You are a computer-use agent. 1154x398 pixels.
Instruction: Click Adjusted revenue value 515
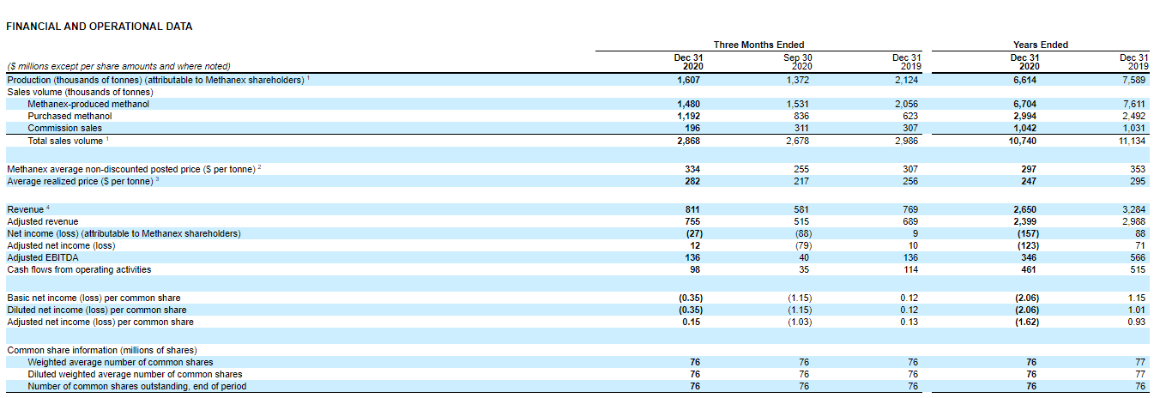click(801, 221)
